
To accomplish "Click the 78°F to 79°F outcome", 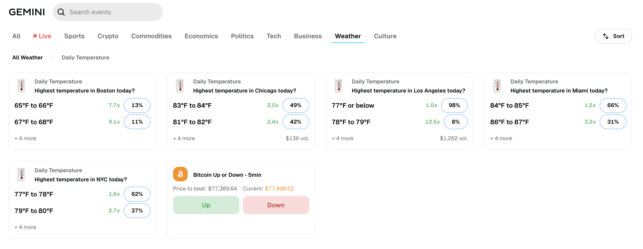I will tap(351, 122).
